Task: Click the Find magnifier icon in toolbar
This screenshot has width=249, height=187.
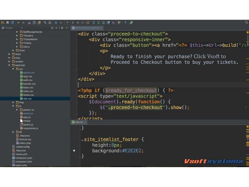Action: (x=45, y=23)
